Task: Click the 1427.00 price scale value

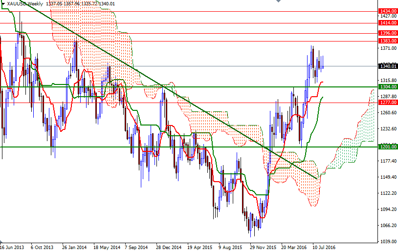Action: (388, 16)
